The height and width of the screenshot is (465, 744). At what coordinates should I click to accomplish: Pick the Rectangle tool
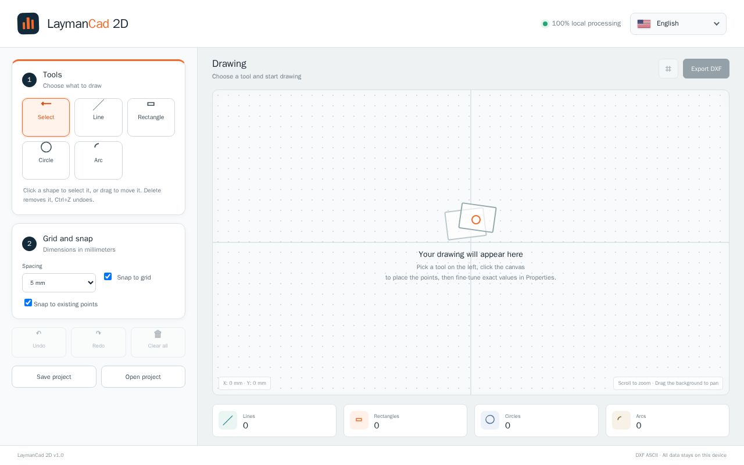point(151,117)
